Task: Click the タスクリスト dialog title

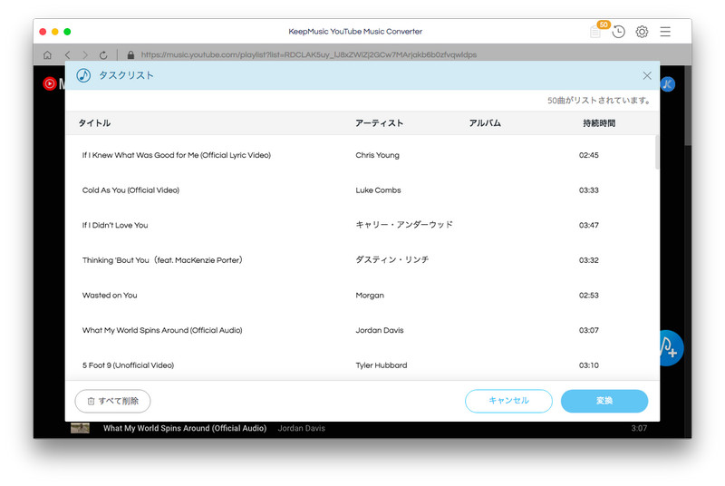Action: point(126,75)
